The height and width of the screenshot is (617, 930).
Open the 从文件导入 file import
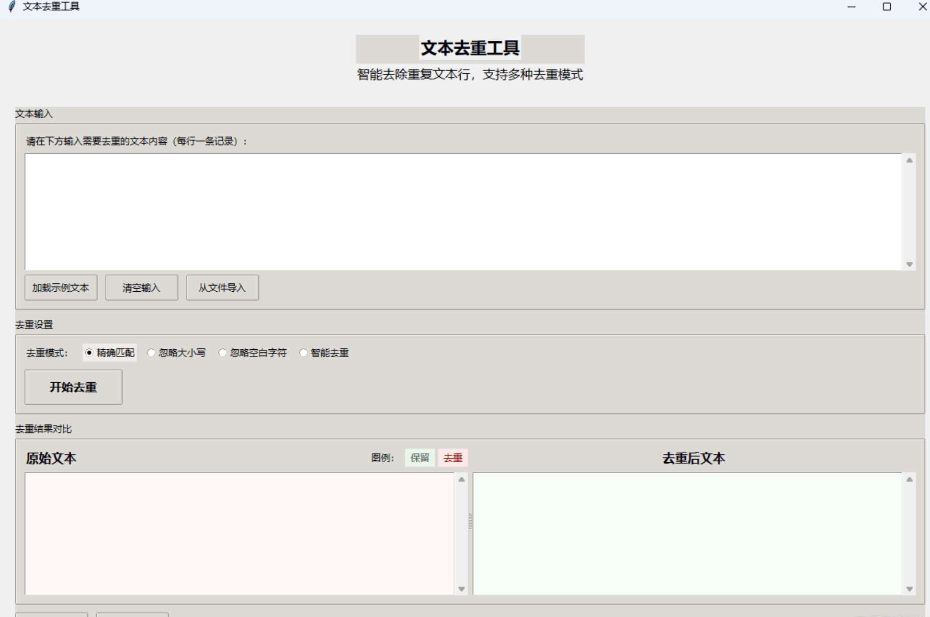(222, 288)
